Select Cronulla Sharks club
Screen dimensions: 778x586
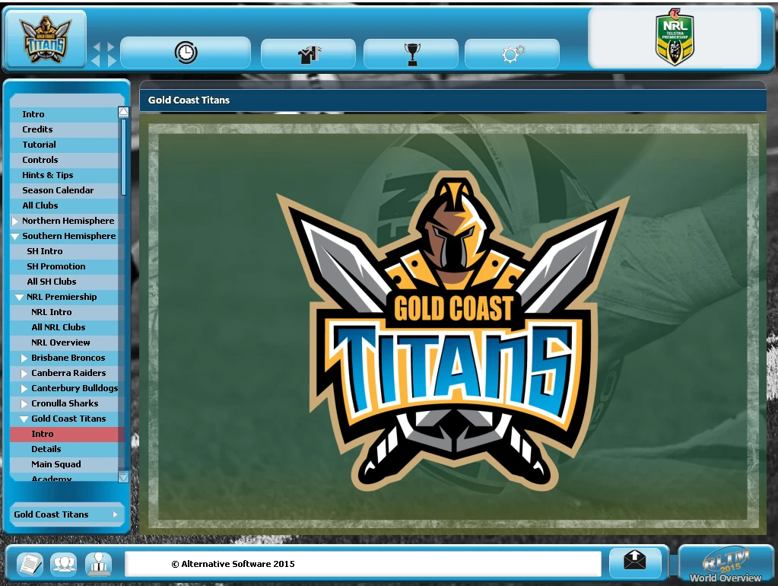[x=65, y=403]
